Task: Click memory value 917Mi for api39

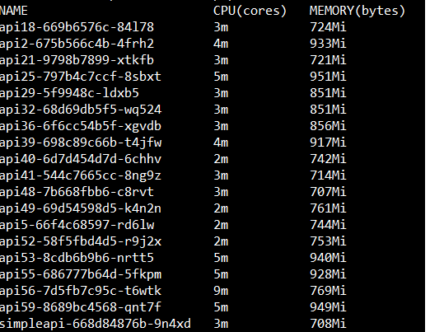Action: (328, 143)
